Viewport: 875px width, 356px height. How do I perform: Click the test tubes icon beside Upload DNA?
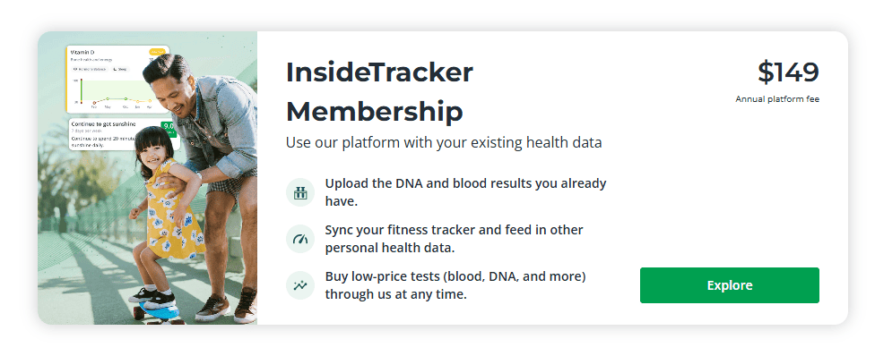[300, 193]
